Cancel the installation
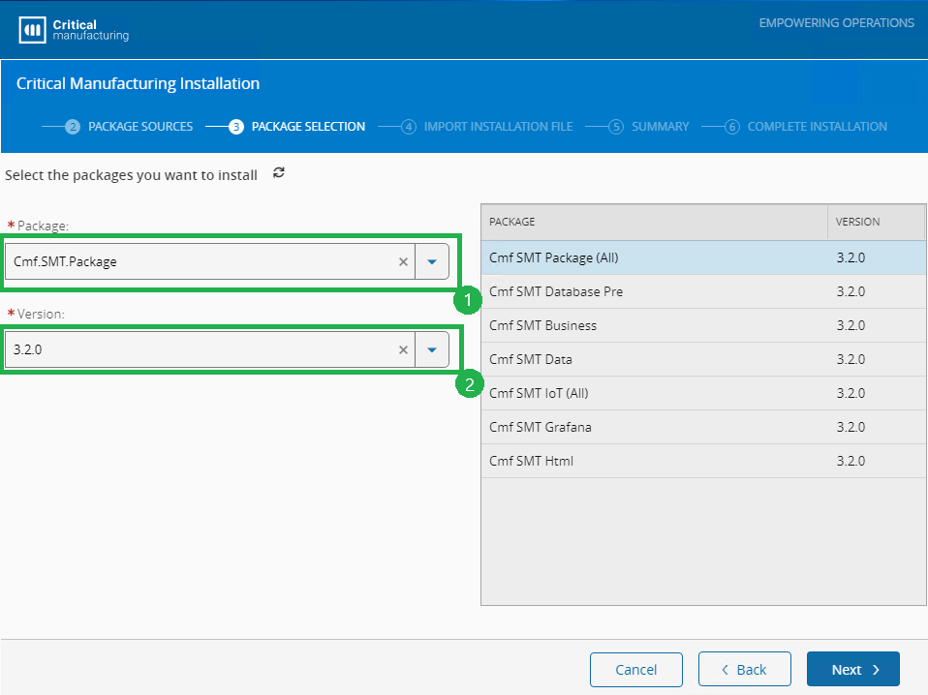Viewport: 928px width, 695px height. click(635, 669)
